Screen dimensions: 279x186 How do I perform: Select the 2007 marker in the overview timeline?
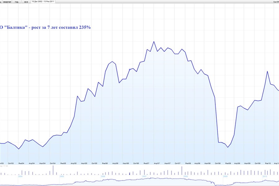(x=144, y=176)
